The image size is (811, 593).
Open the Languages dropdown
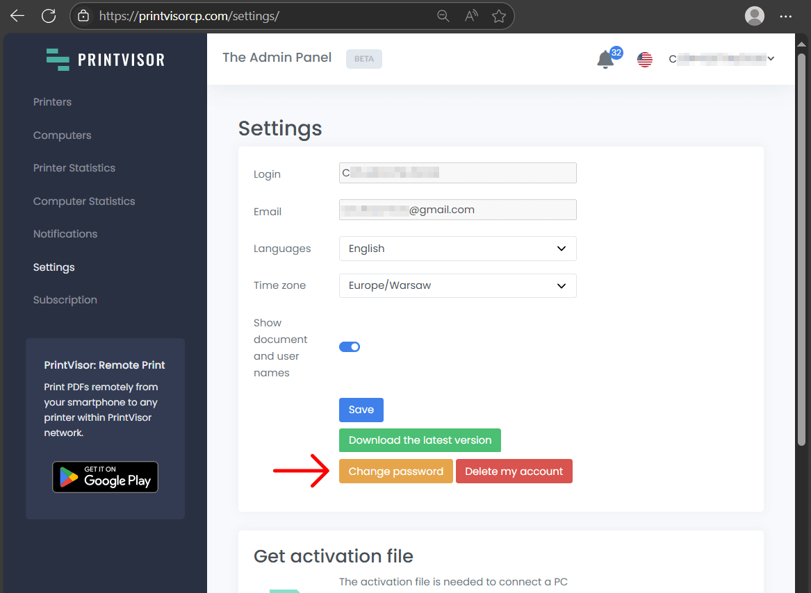click(x=457, y=249)
